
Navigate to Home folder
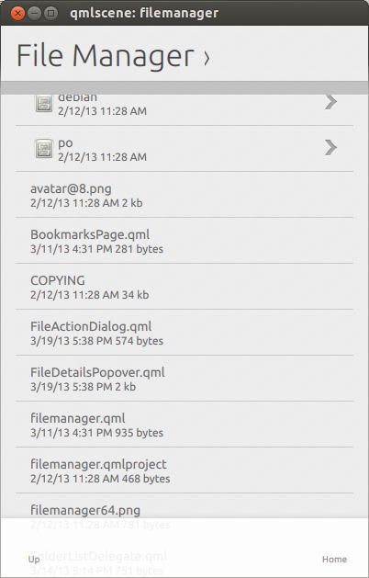334,560
